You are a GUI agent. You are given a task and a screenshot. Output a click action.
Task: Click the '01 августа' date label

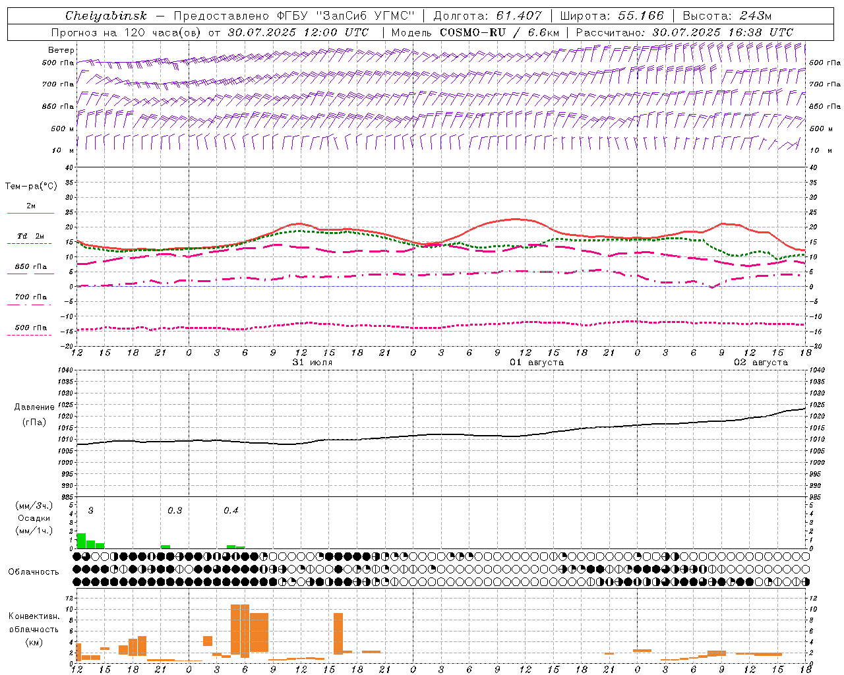coord(536,363)
